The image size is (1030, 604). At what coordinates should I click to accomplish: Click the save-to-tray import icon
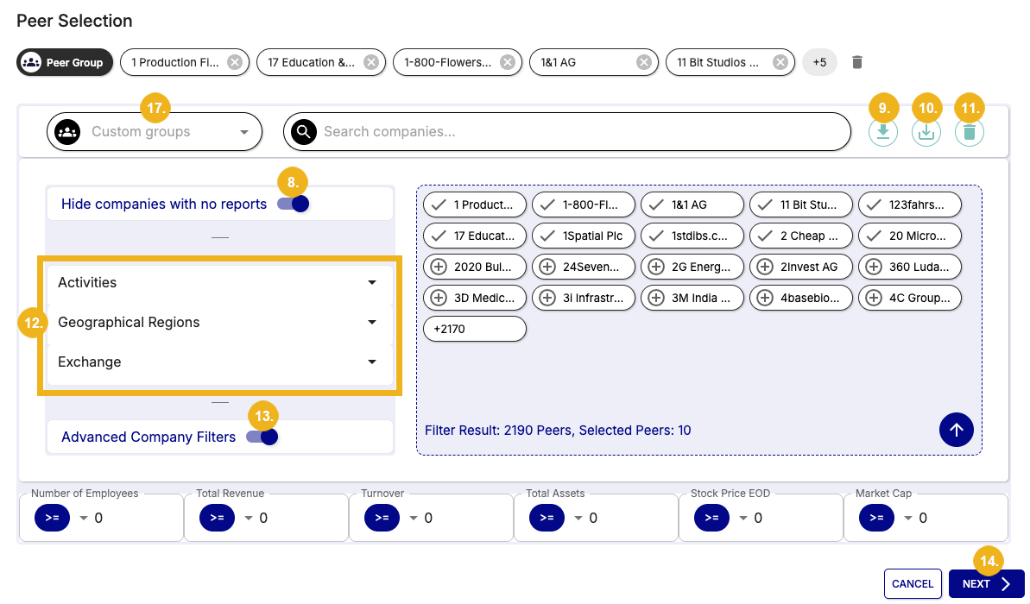click(926, 132)
